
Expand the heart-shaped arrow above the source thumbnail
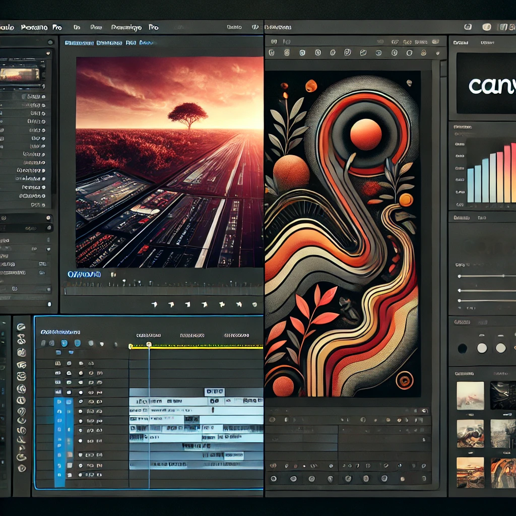click(48, 53)
